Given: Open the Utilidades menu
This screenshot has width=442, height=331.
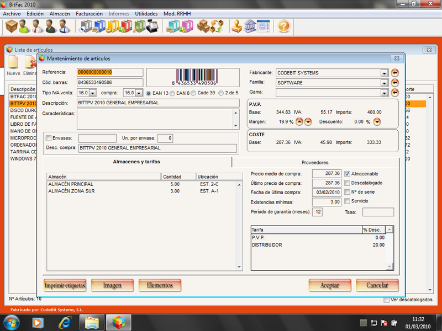Looking at the screenshot, I should click(146, 13).
